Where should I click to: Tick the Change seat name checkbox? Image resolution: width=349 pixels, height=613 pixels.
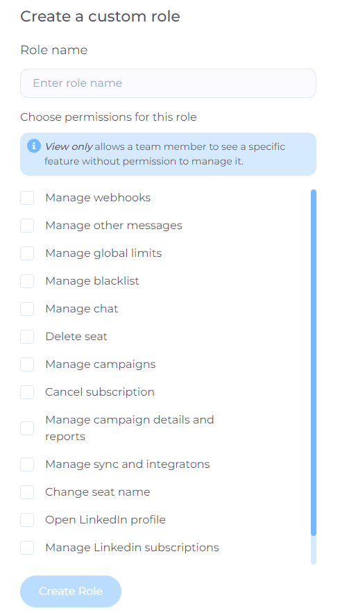(27, 492)
